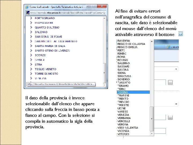Click the page icon in address bar
The width and height of the screenshot is (193, 145).
[28, 13]
